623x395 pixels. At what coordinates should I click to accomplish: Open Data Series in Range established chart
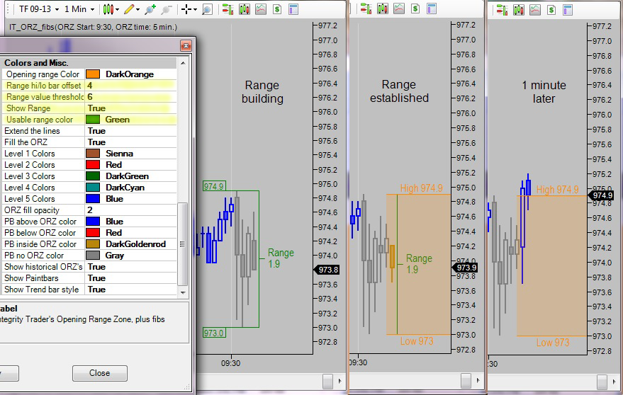[x=383, y=8]
